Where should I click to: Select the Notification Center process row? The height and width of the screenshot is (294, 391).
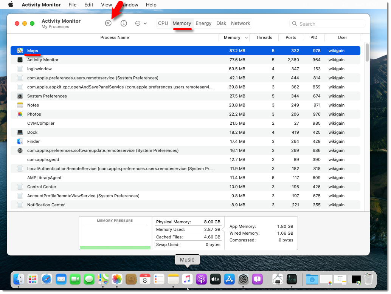point(185,205)
